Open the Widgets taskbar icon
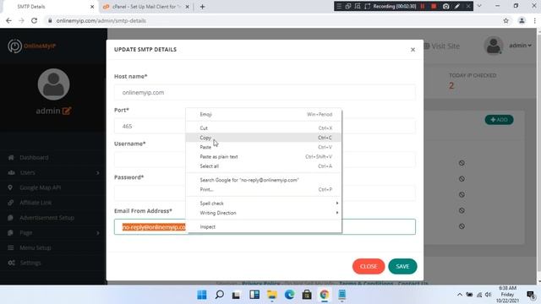Screen dimensions: 541x304 254,295
